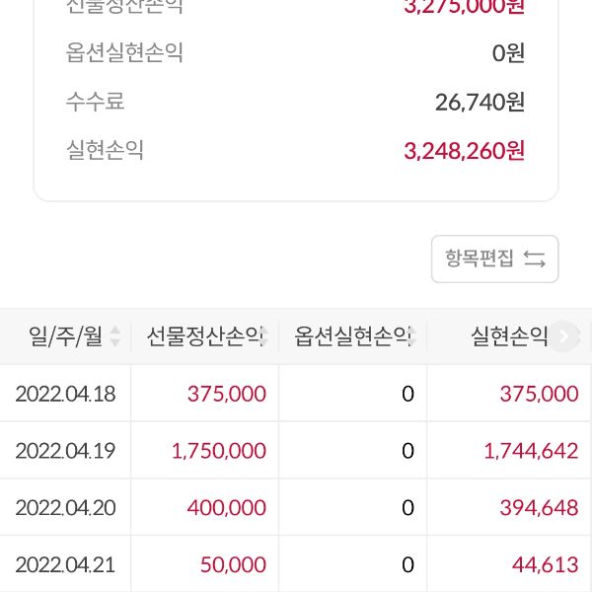Select the 선물정산손익 column header
This screenshot has height=592, width=592.
coord(205,337)
